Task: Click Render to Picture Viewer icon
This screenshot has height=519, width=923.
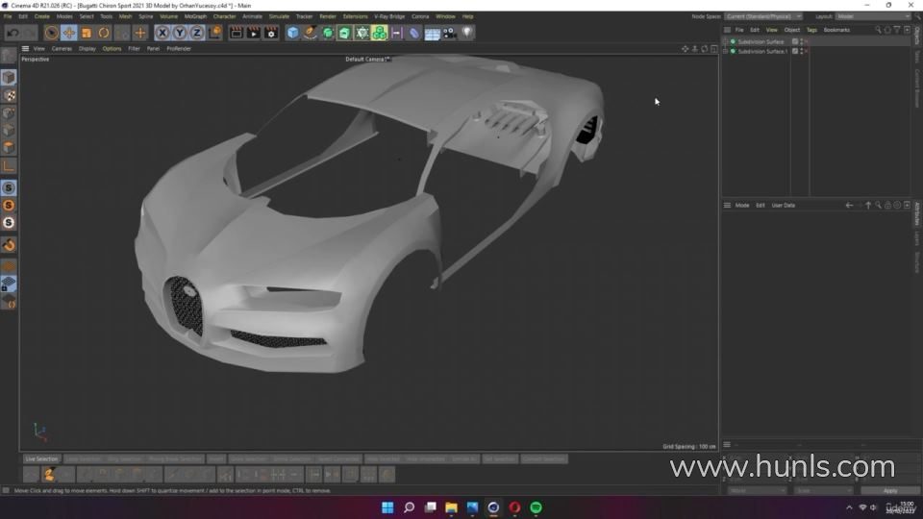Action: (x=254, y=33)
